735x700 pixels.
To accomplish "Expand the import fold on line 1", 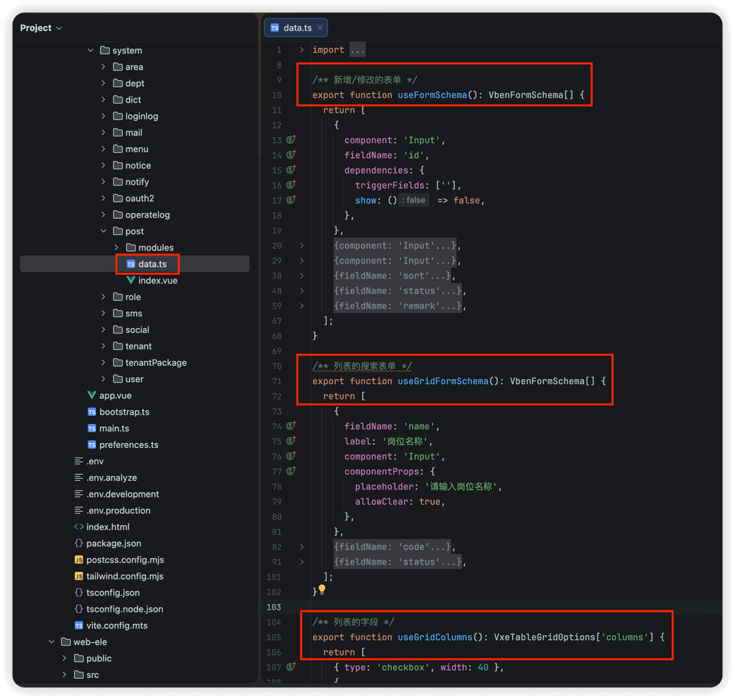I will (x=301, y=50).
